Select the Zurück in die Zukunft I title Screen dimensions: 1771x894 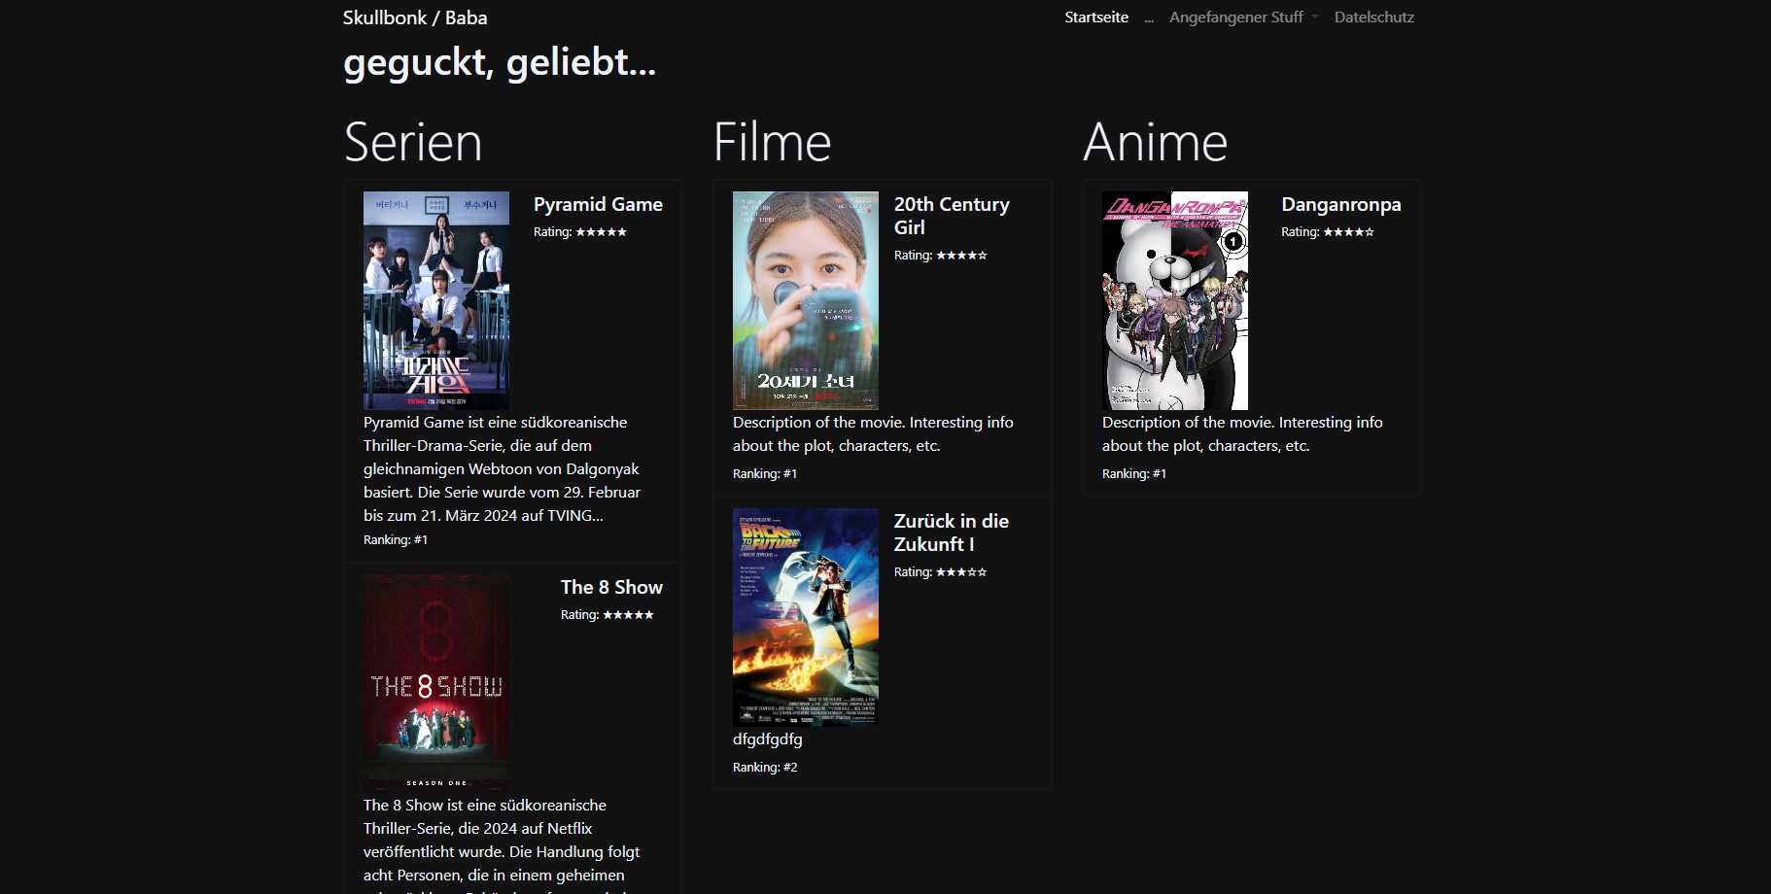[x=951, y=533]
